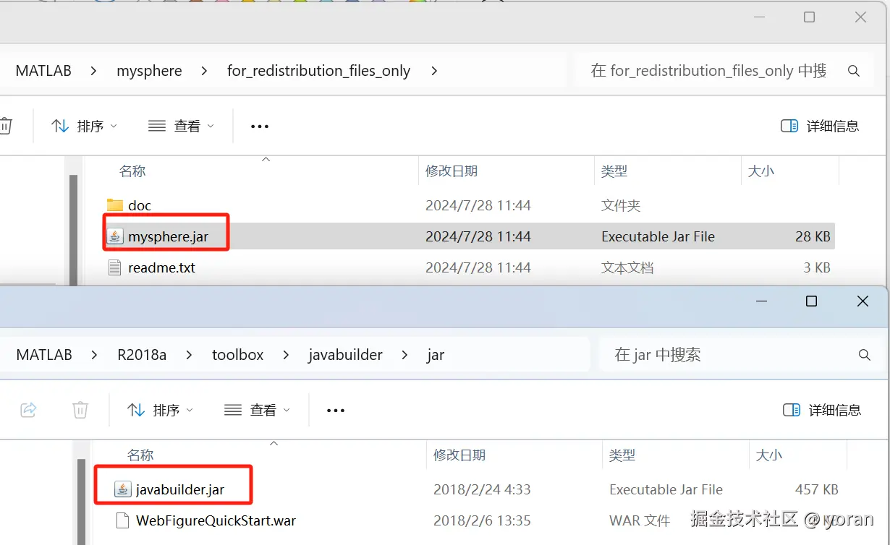
Task: Sort by 类型 column in jar window
Action: coord(622,455)
